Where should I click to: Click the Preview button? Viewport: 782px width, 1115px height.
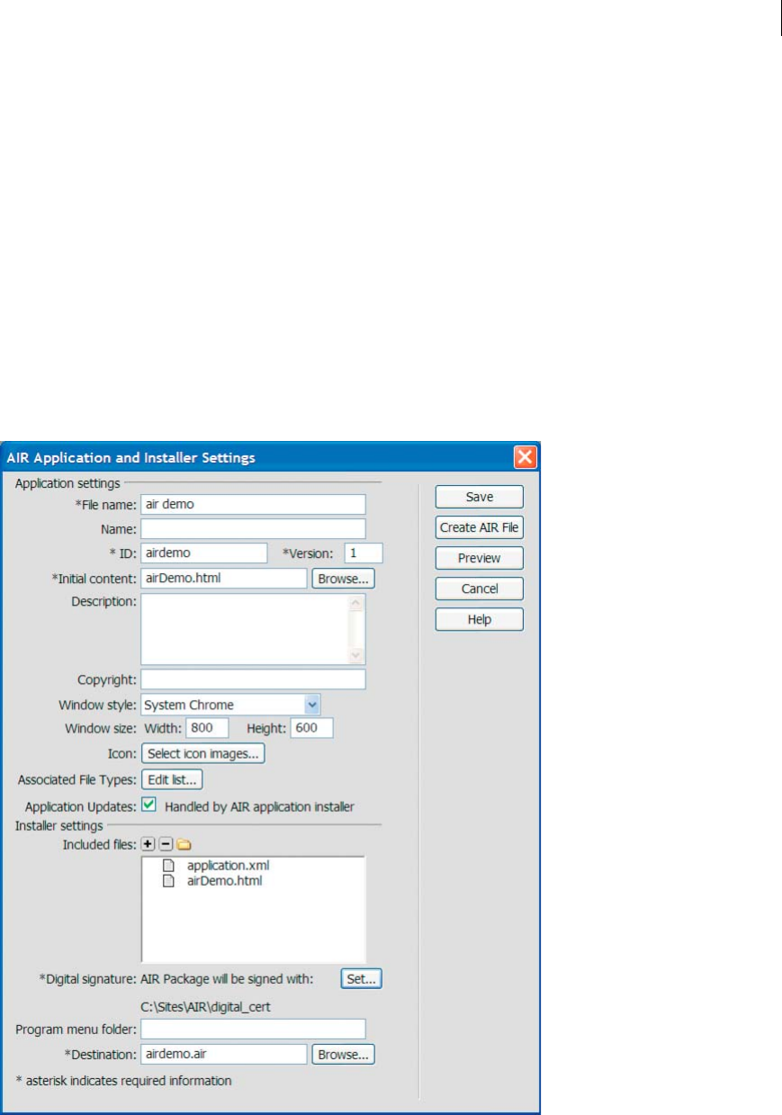coord(480,558)
